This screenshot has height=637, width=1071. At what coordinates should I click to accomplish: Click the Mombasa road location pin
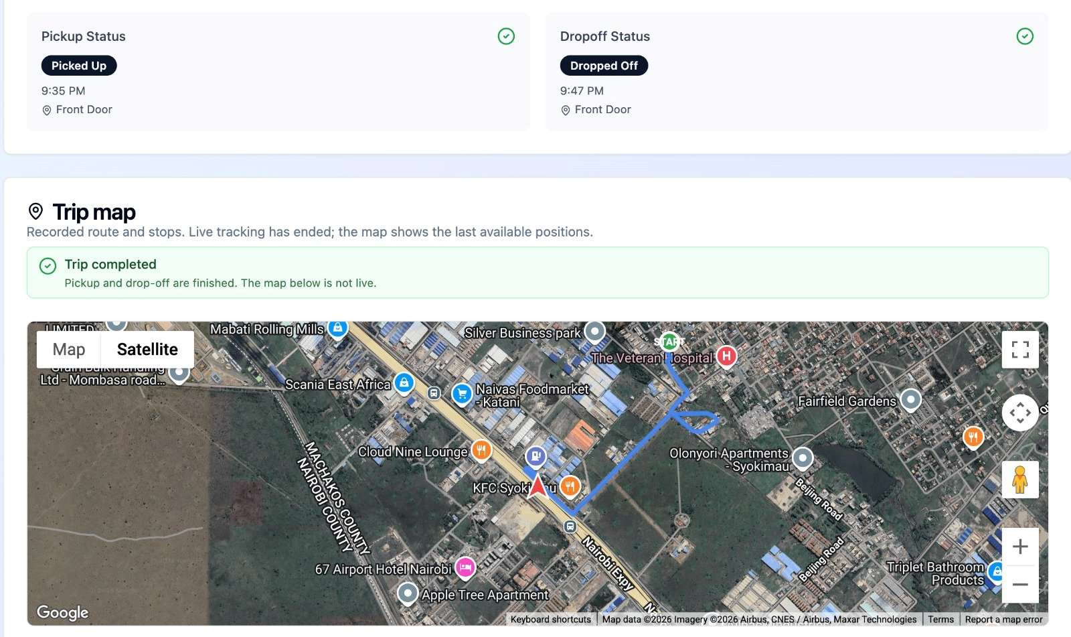(179, 372)
